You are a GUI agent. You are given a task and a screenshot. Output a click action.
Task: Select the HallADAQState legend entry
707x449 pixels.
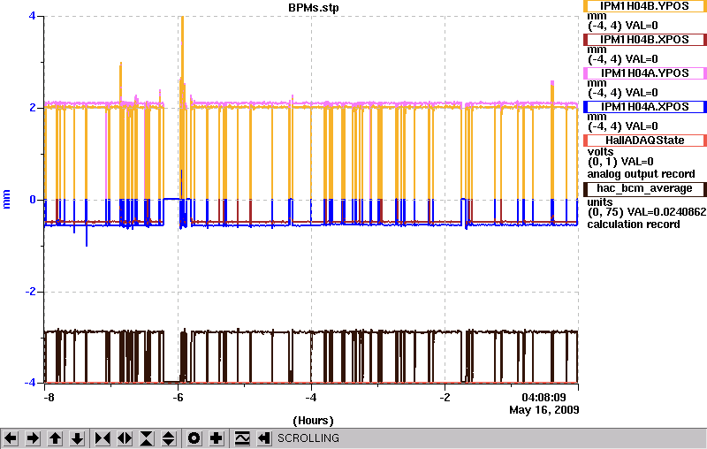point(645,141)
